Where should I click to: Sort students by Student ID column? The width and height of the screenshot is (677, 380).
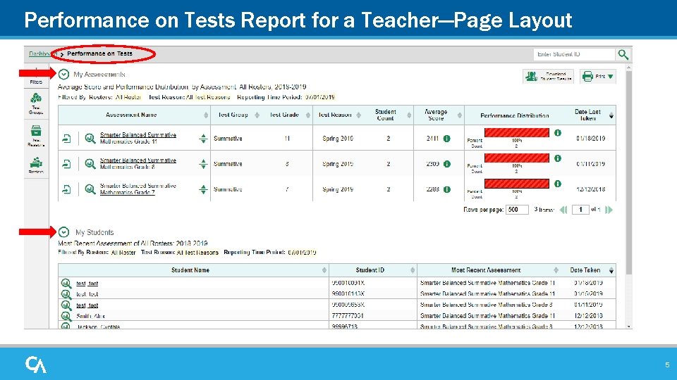point(413,270)
